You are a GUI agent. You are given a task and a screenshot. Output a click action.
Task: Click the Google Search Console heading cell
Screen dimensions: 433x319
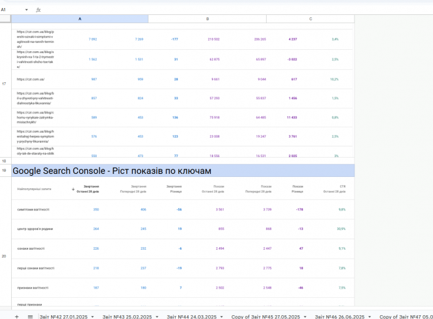click(x=183, y=171)
